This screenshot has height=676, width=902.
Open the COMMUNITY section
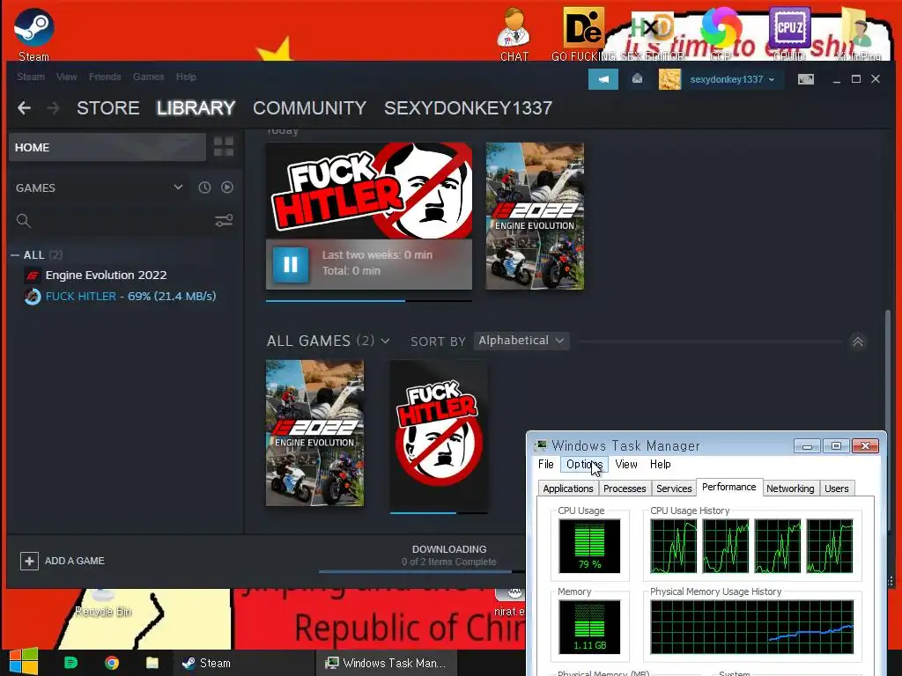click(x=309, y=108)
